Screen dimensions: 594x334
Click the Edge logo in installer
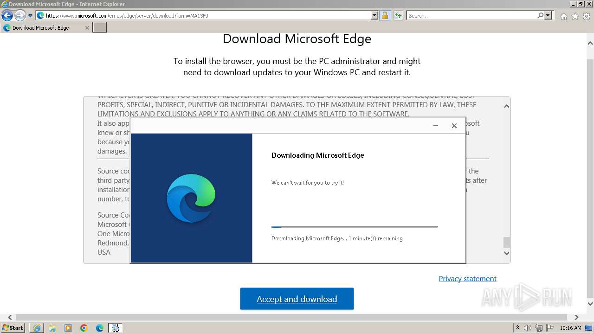point(191,198)
